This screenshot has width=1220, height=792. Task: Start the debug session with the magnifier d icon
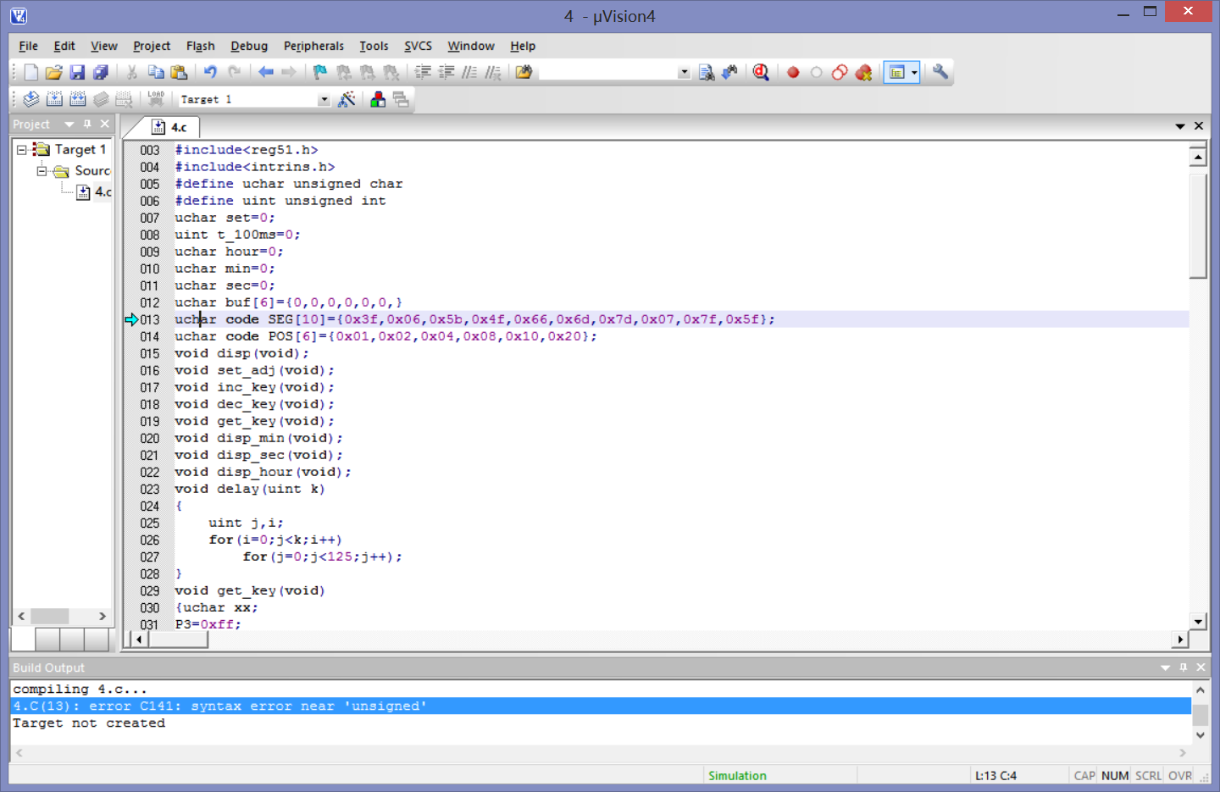761,73
